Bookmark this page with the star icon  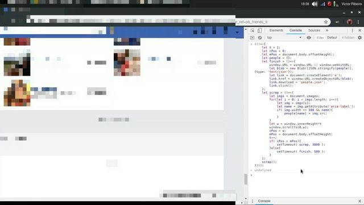[x=326, y=22]
